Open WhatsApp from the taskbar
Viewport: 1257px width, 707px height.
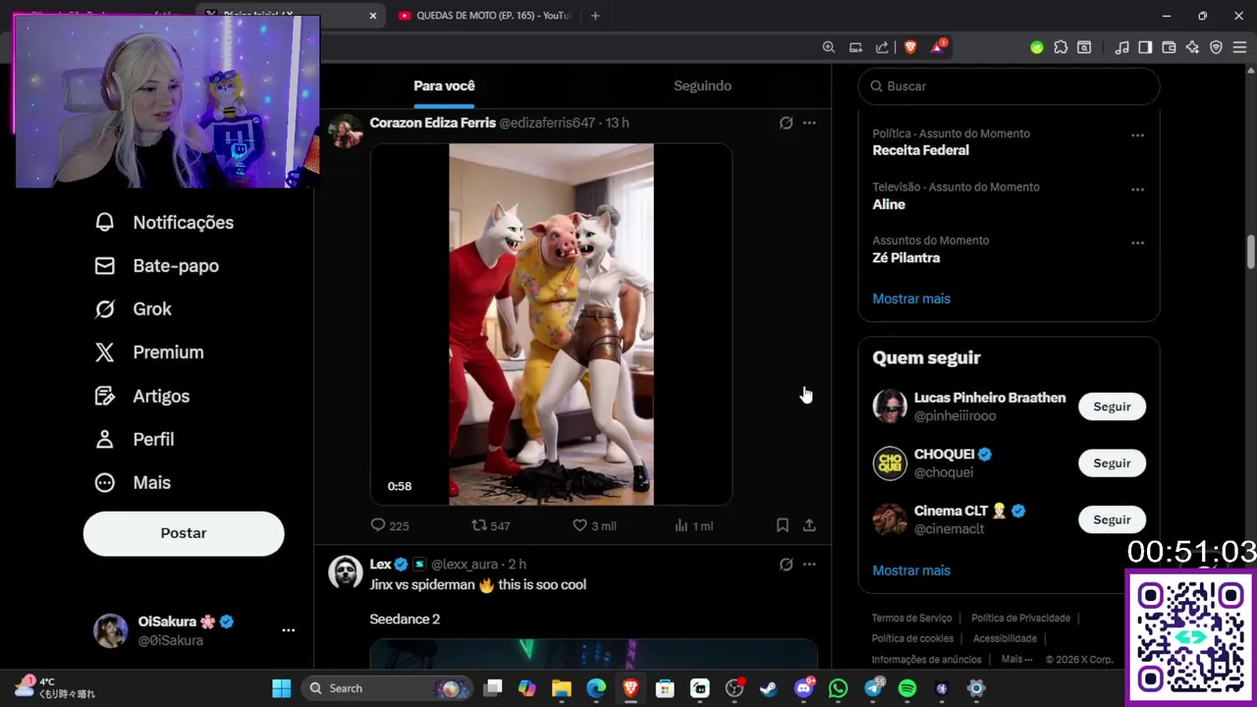[x=838, y=688]
